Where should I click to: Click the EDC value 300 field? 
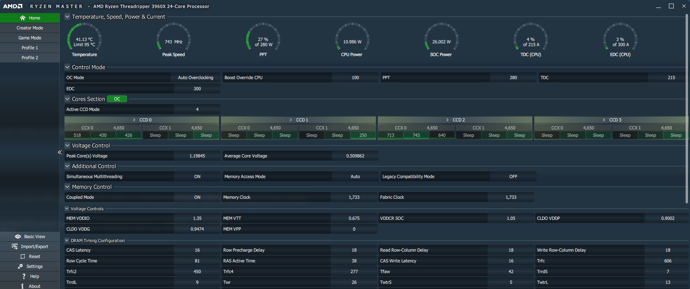197,89
